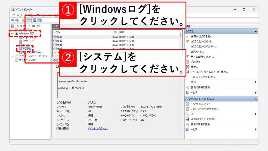Click the Reason InputAccelerometer text
Screen dimensions: 268x151
(x=72, y=81)
